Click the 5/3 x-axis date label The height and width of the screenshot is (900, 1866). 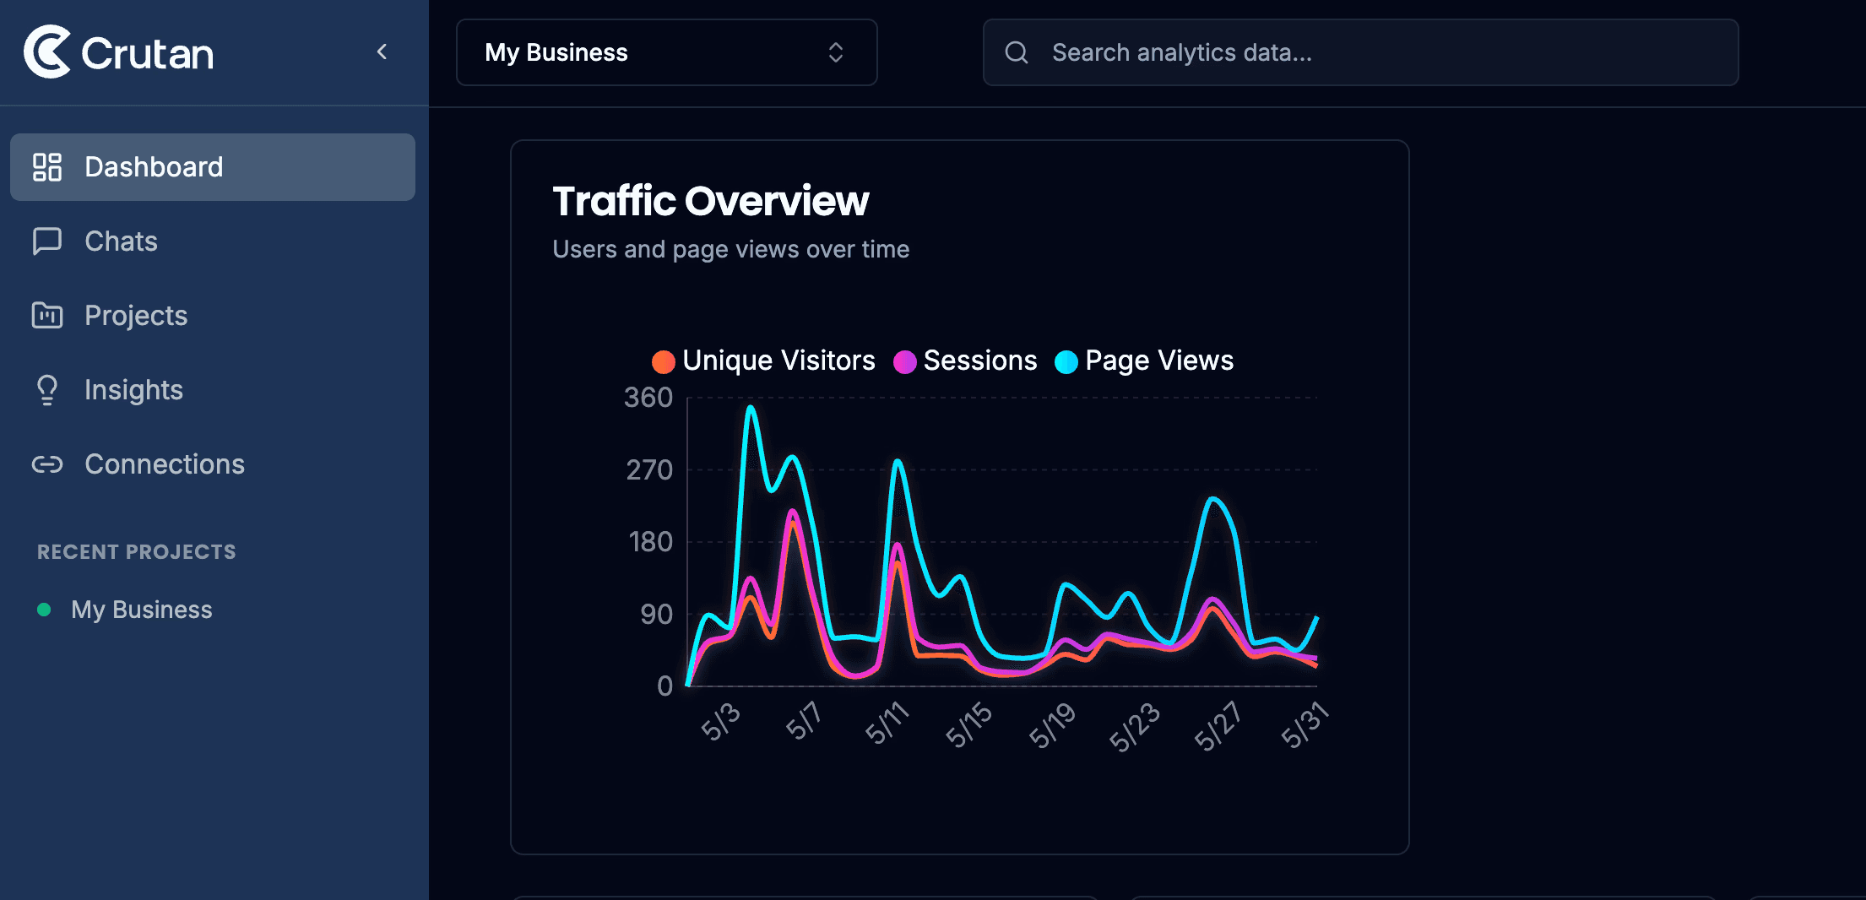pos(721,722)
